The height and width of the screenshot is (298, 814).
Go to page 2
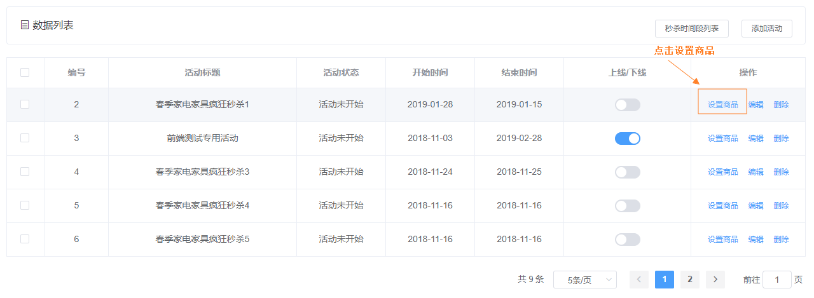click(x=689, y=280)
